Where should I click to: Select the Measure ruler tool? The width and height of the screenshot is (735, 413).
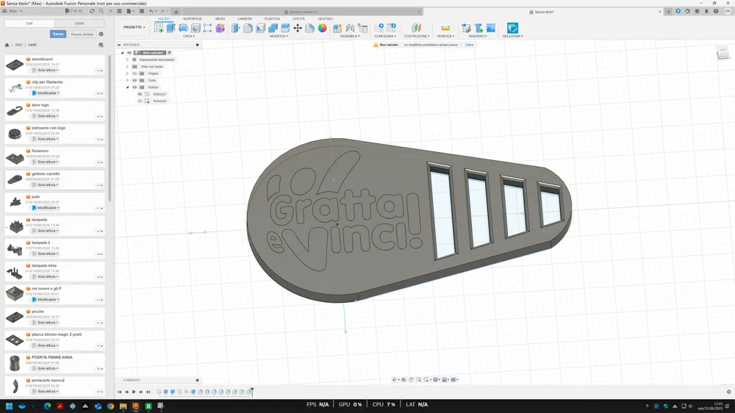point(445,28)
